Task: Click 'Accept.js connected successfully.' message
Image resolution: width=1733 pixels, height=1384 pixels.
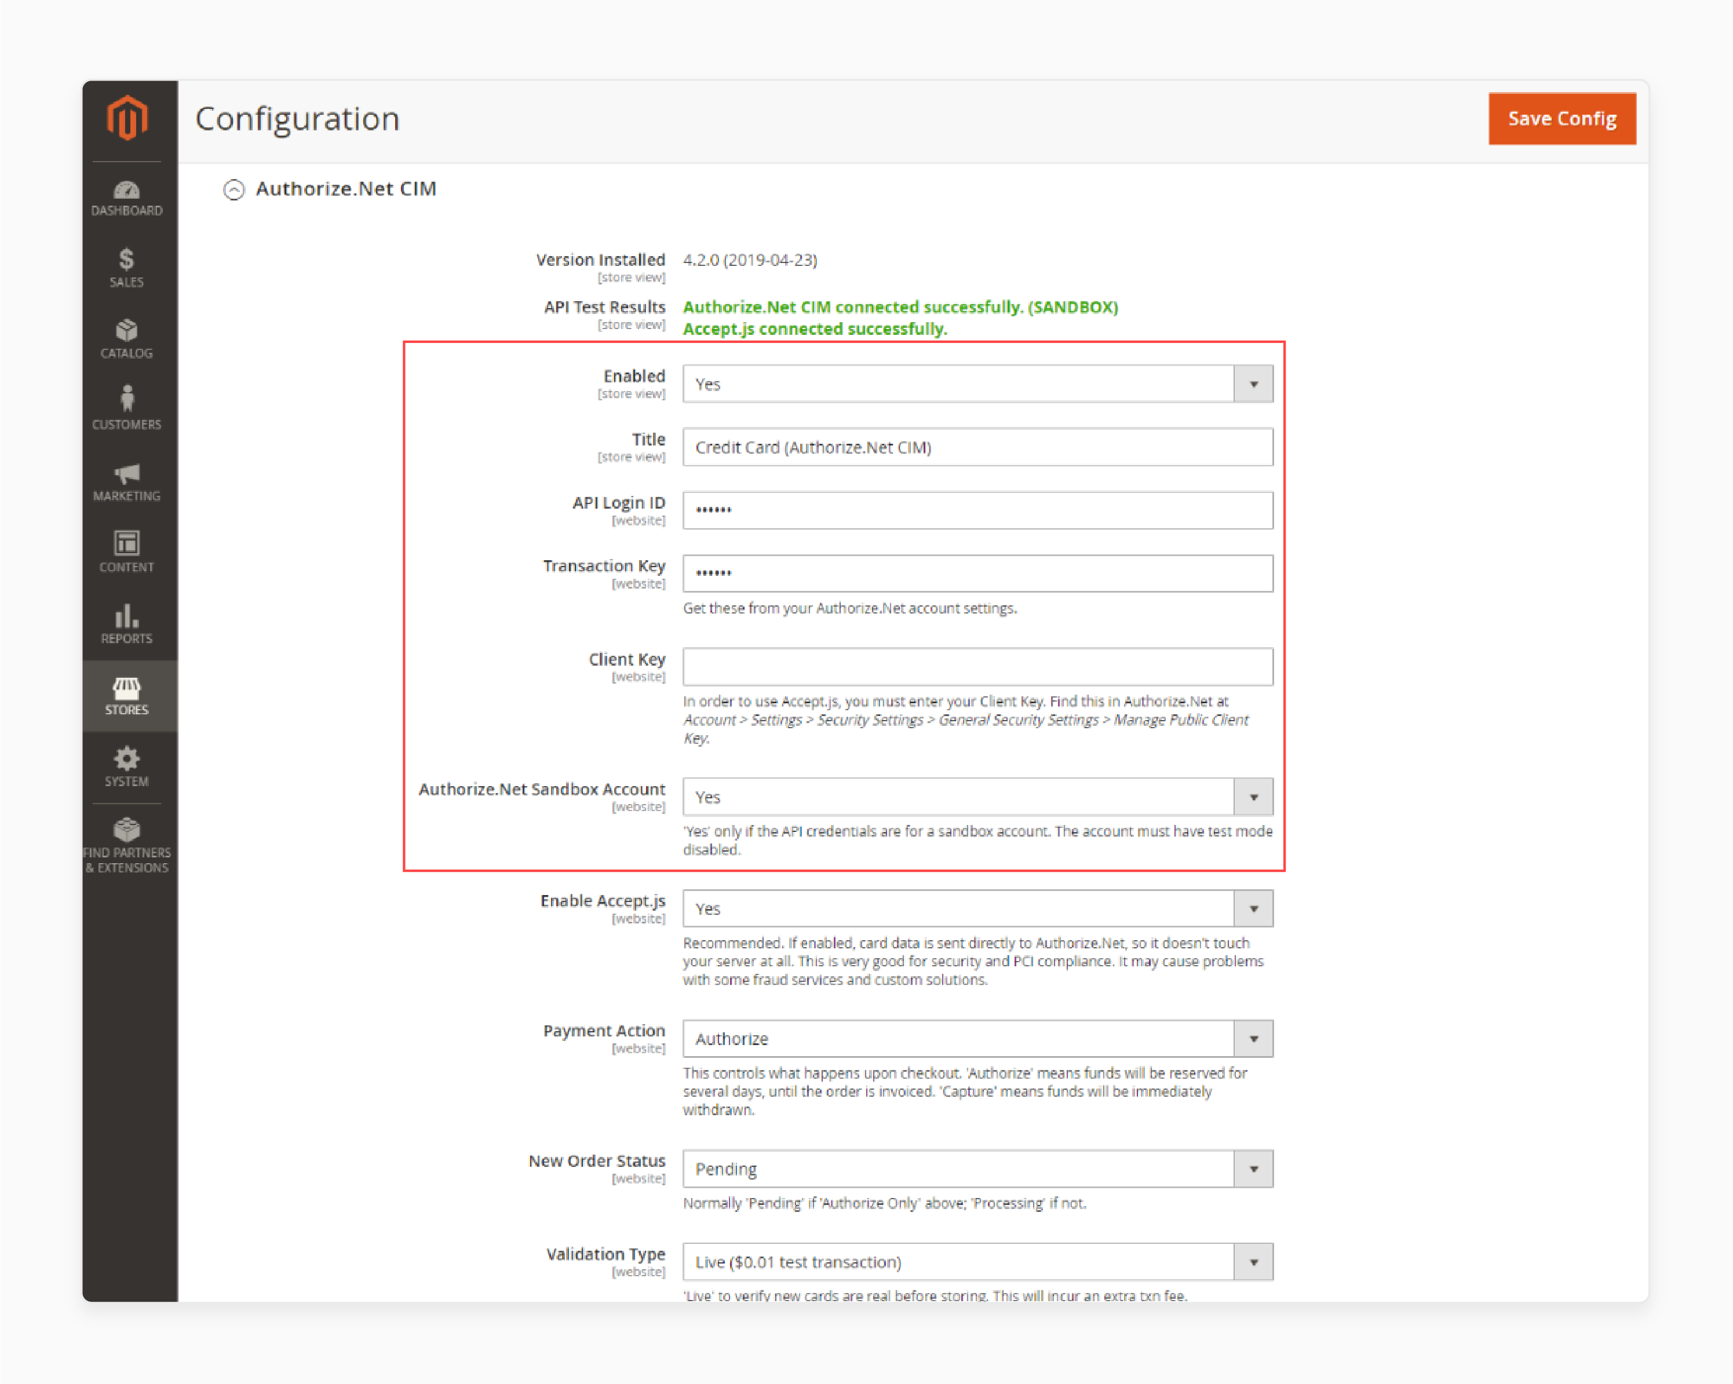Action: click(815, 328)
